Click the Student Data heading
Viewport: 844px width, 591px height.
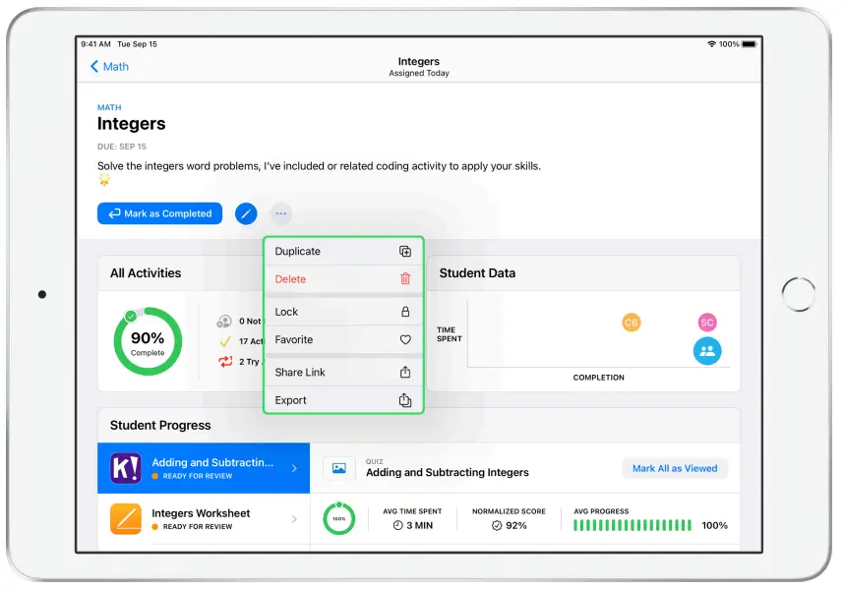(477, 273)
